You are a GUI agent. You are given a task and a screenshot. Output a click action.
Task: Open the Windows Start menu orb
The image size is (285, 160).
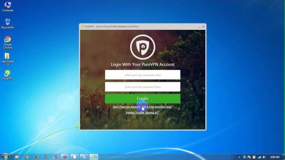click(5, 156)
